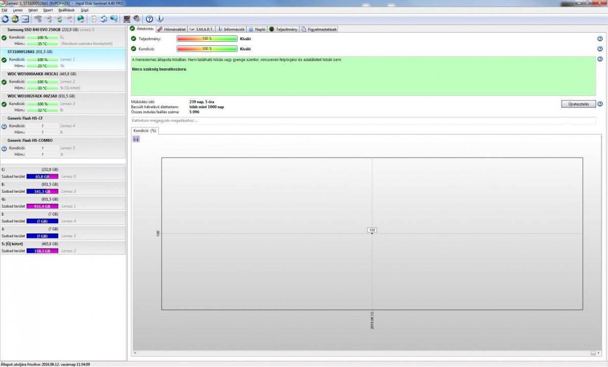
Task: Switch to the Információk tab
Action: pos(231,30)
